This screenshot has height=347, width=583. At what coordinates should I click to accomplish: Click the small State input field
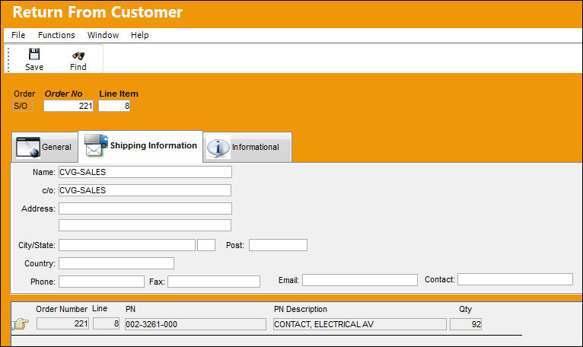click(206, 245)
